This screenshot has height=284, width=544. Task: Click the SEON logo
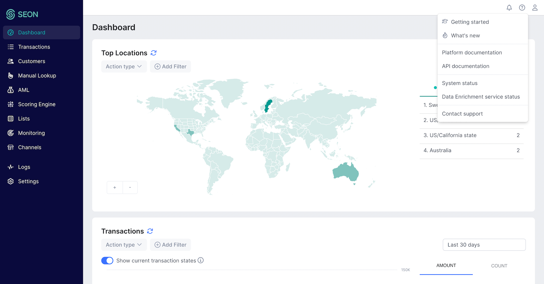point(22,14)
